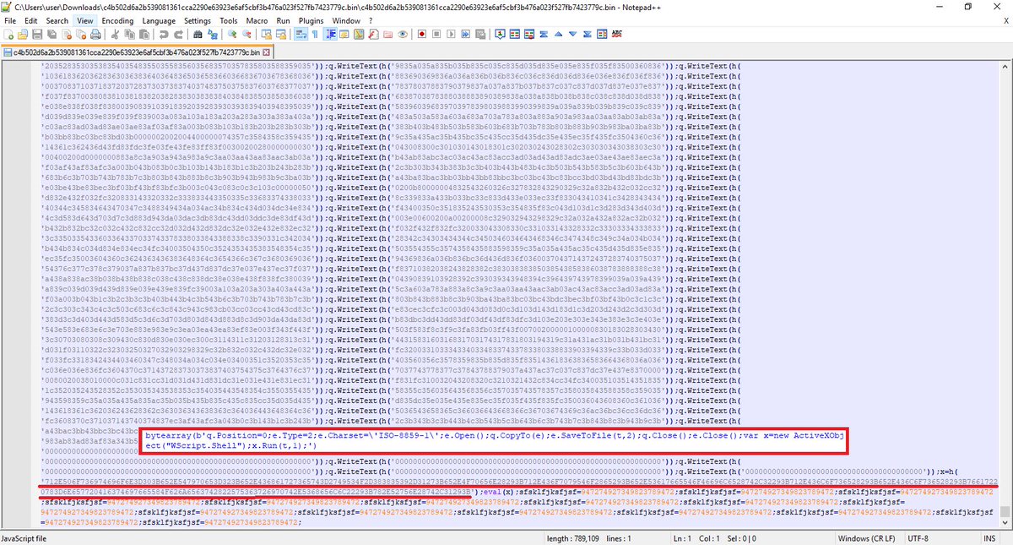This screenshot has height=545, width=1013.
Task: Open the File menu
Action: click(x=9, y=19)
